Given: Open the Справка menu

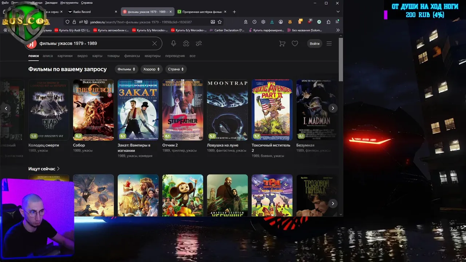Looking at the screenshot, I should (x=87, y=3).
